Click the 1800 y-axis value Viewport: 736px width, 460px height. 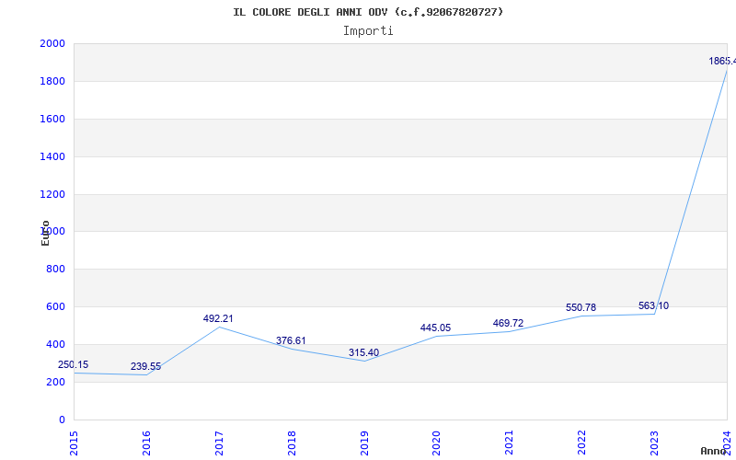52,81
